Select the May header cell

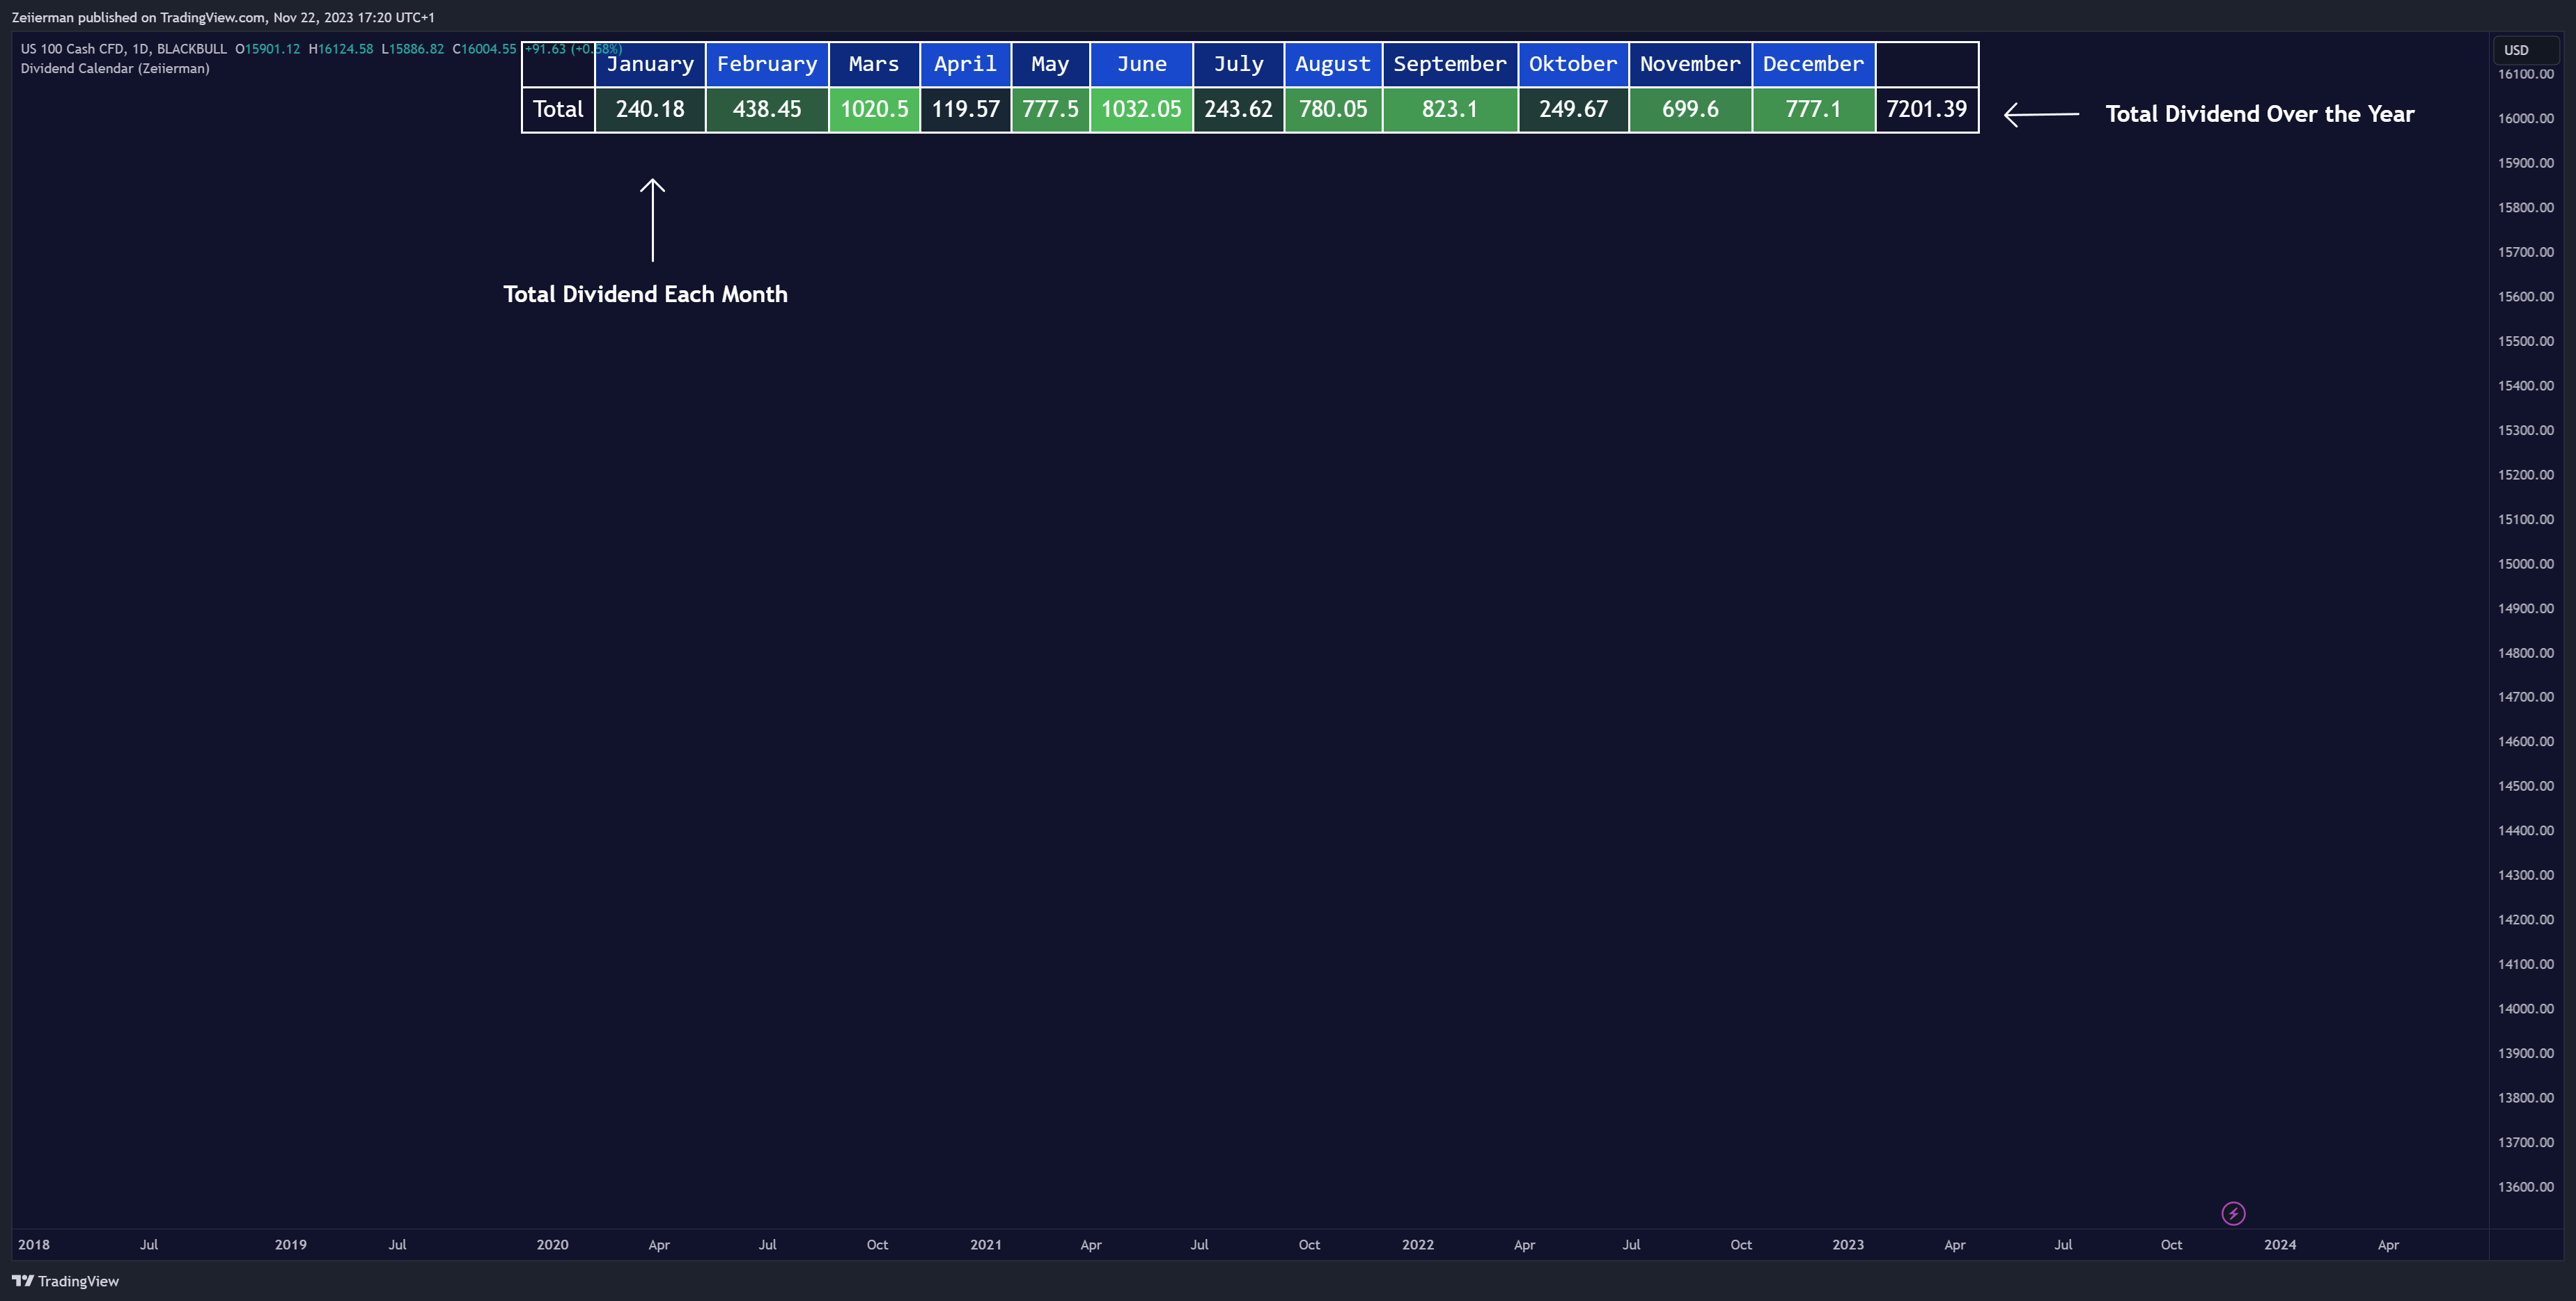pyautogui.click(x=1050, y=64)
